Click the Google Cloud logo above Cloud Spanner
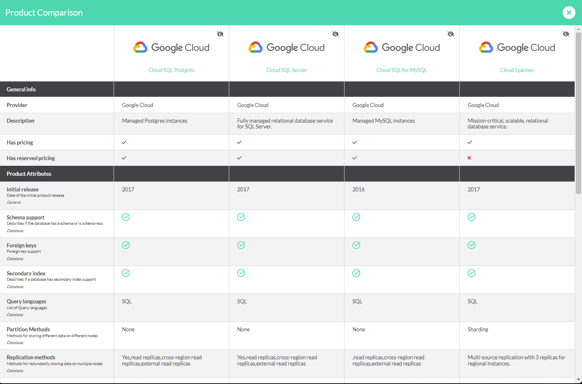582x384 pixels. pyautogui.click(x=517, y=48)
